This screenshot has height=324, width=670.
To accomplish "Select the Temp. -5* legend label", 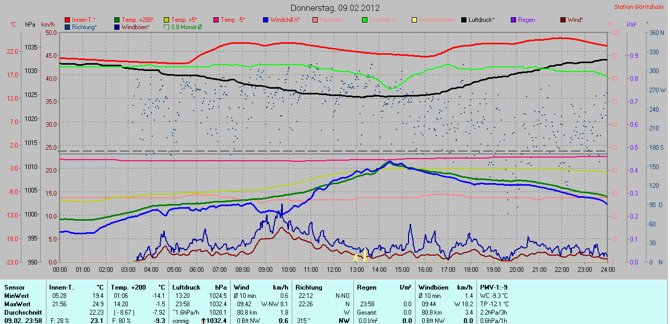I will point(233,20).
